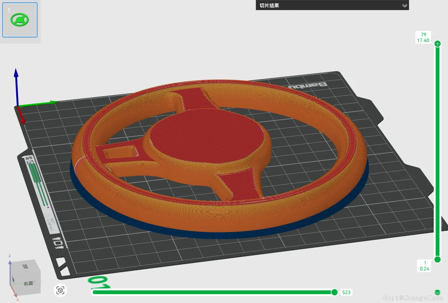The height and width of the screenshot is (303, 448).
Task: Click the bottom handle of the layer slider
Action: pyautogui.click(x=438, y=260)
